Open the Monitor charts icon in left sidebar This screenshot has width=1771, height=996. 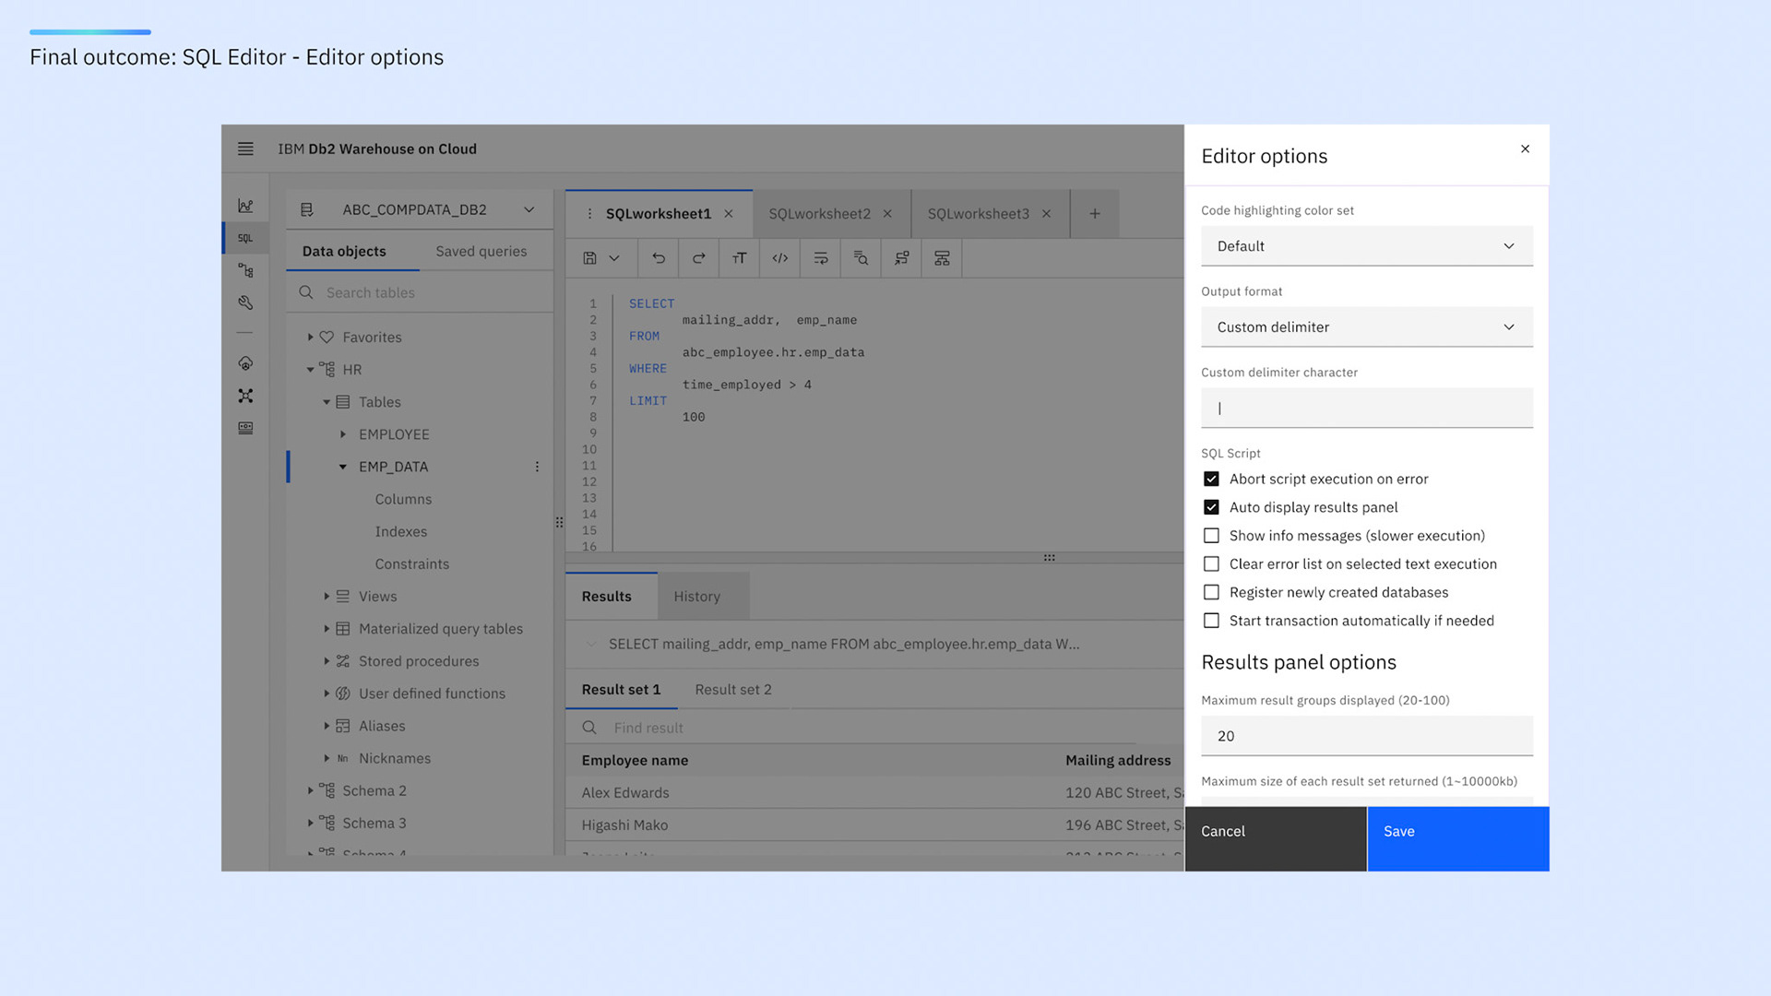(x=245, y=205)
